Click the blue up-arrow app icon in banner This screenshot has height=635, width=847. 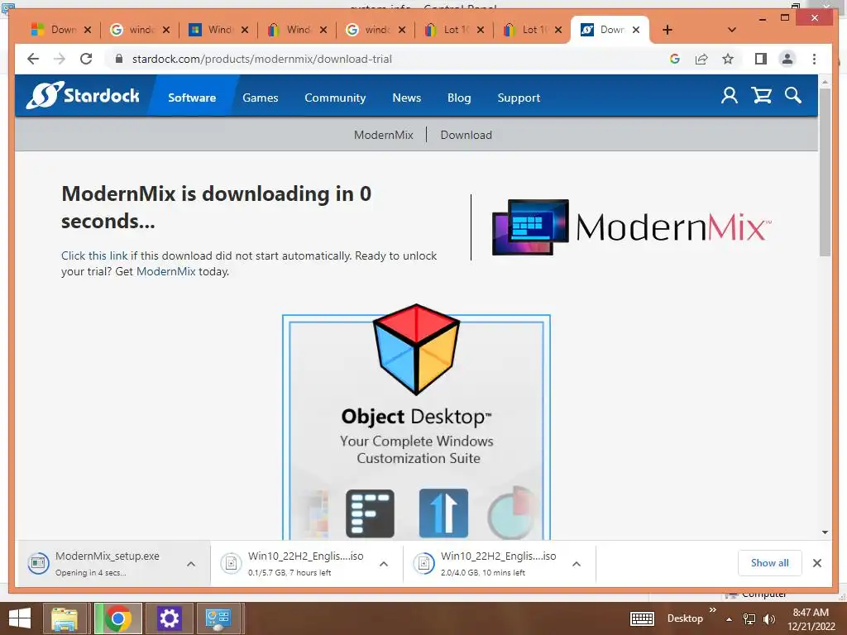443,513
